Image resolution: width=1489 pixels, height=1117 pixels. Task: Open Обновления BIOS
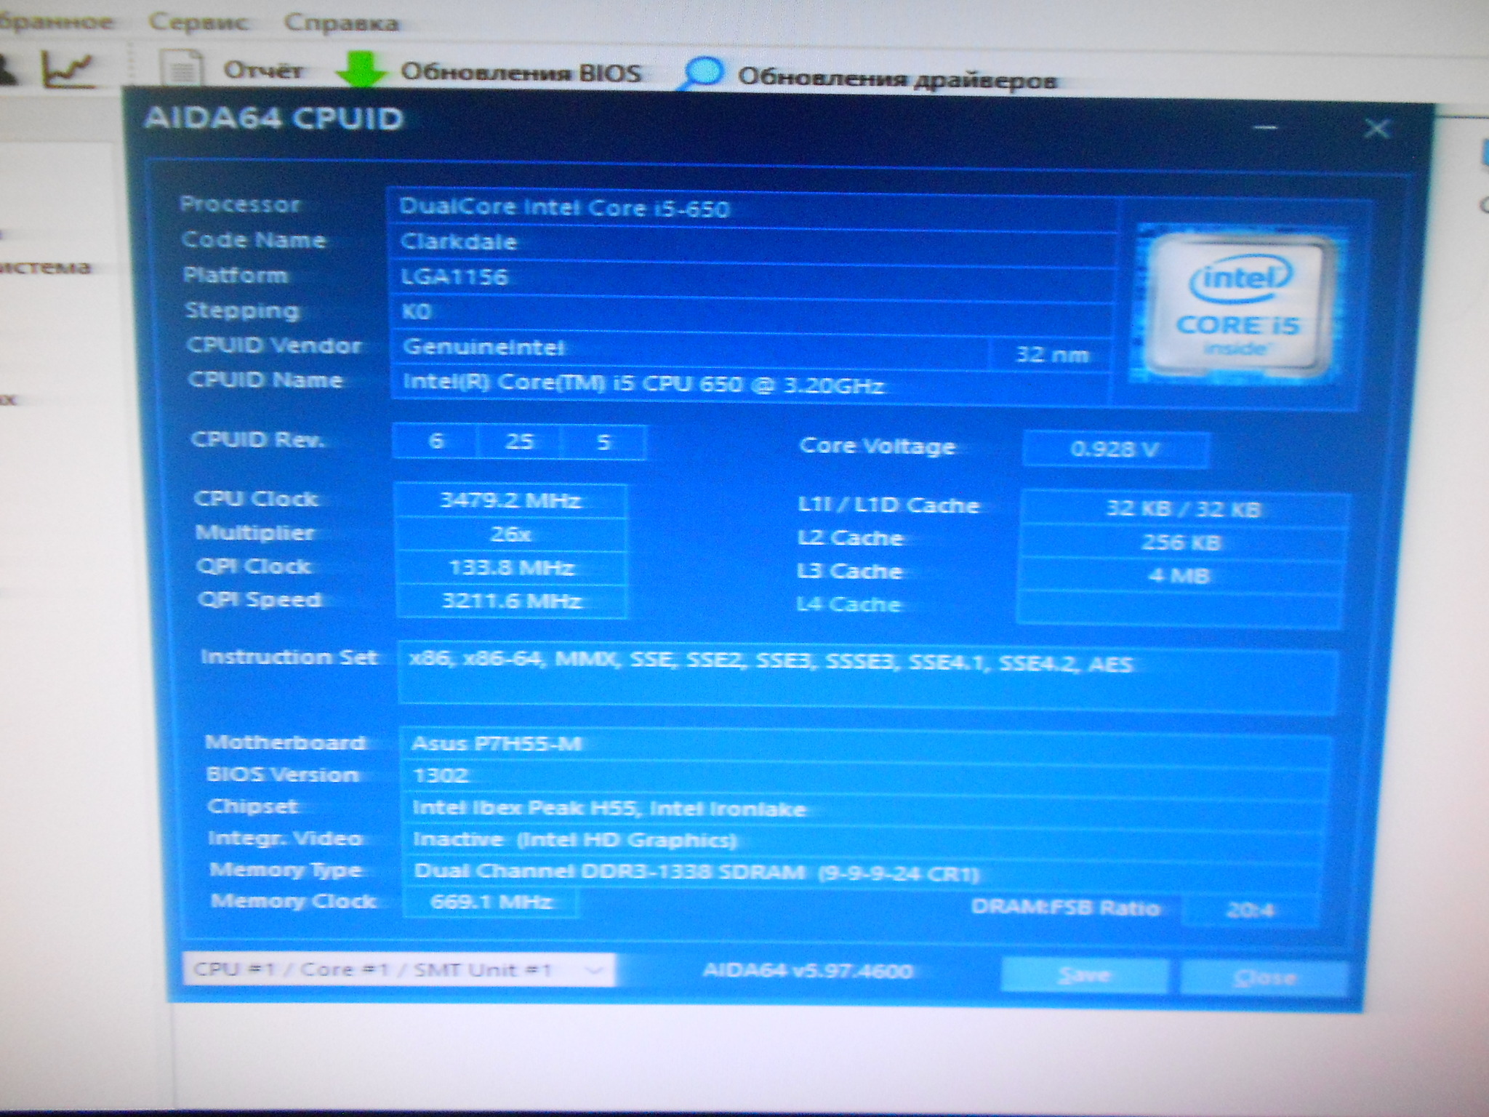[x=521, y=73]
